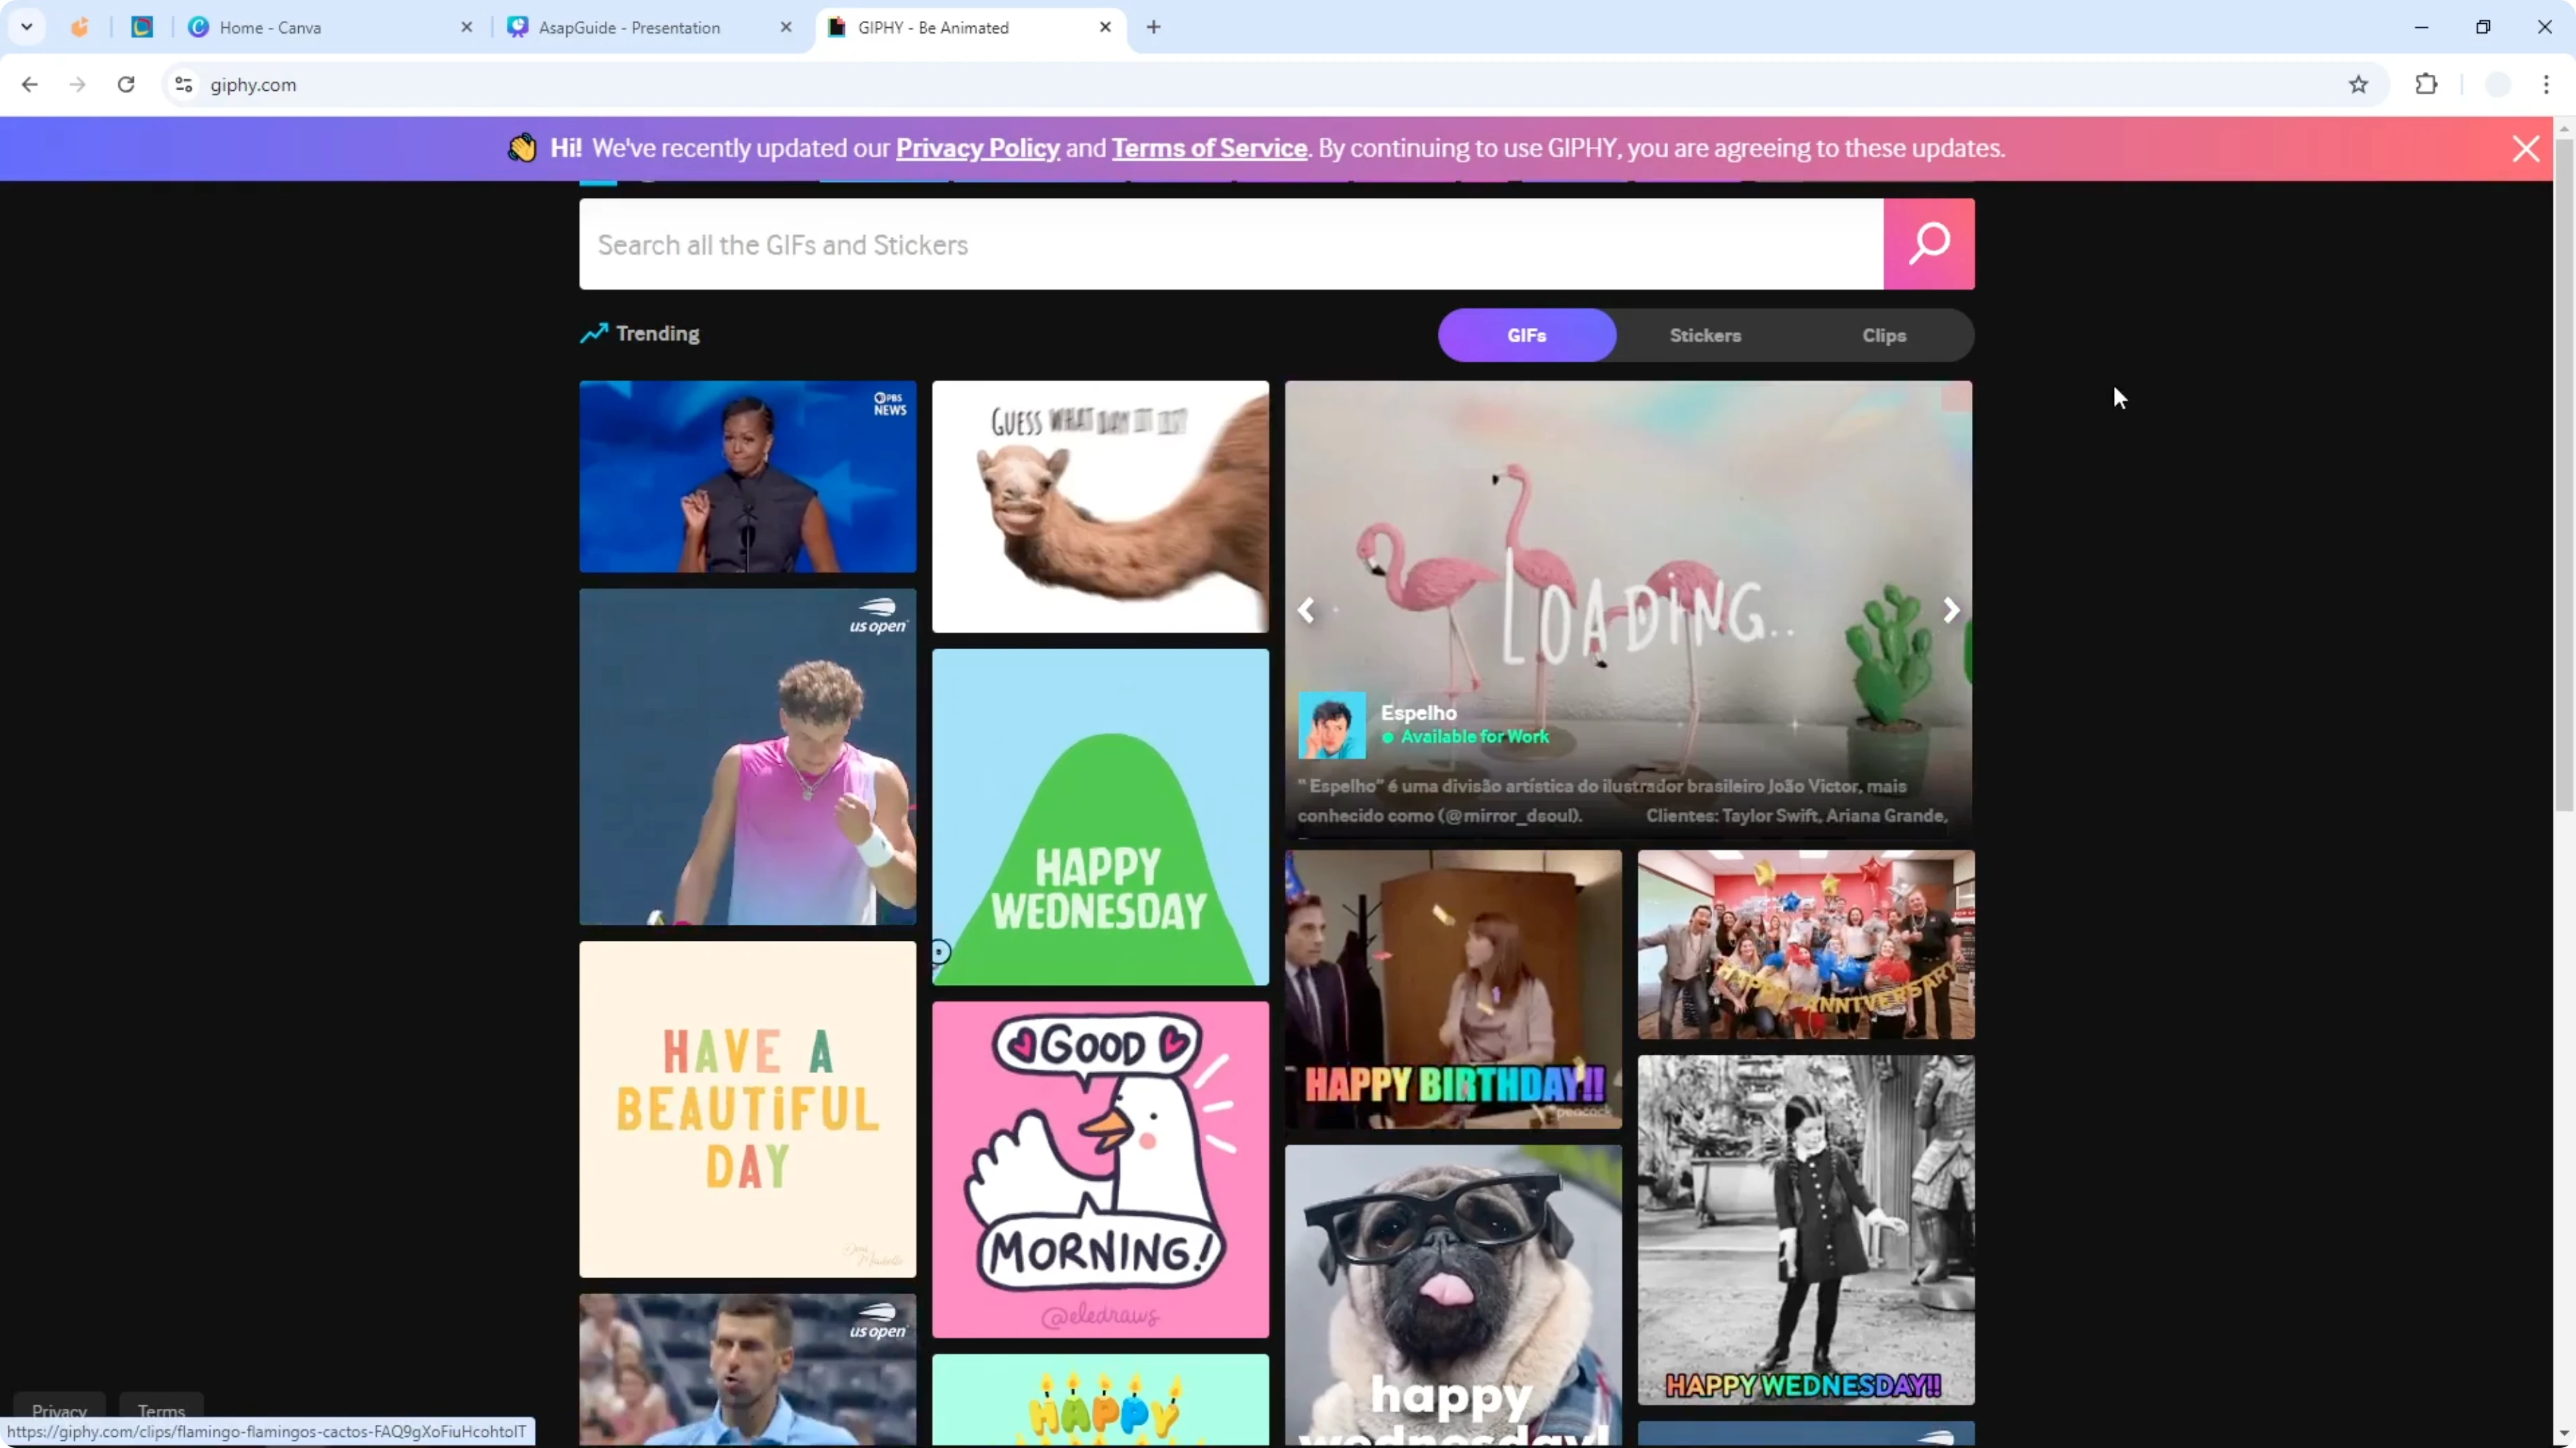Go back in browser history

tap(29, 85)
